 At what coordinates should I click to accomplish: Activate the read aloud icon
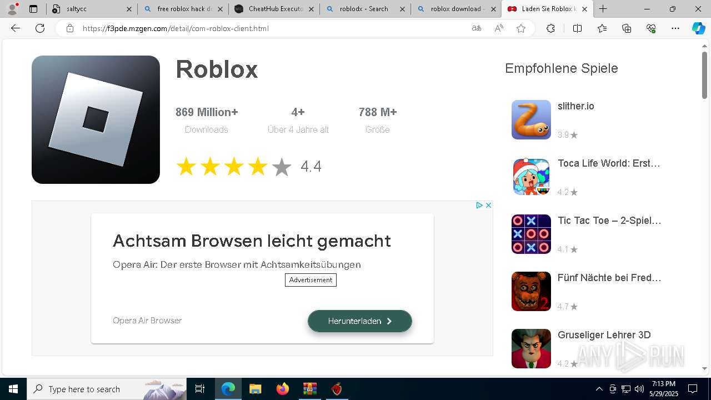pos(499,28)
